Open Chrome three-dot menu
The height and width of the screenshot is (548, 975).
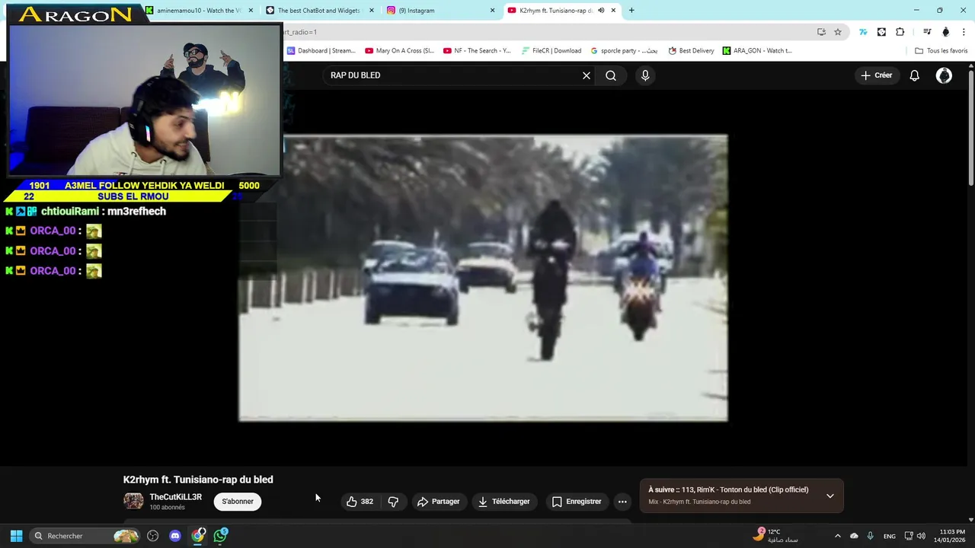[x=963, y=32]
